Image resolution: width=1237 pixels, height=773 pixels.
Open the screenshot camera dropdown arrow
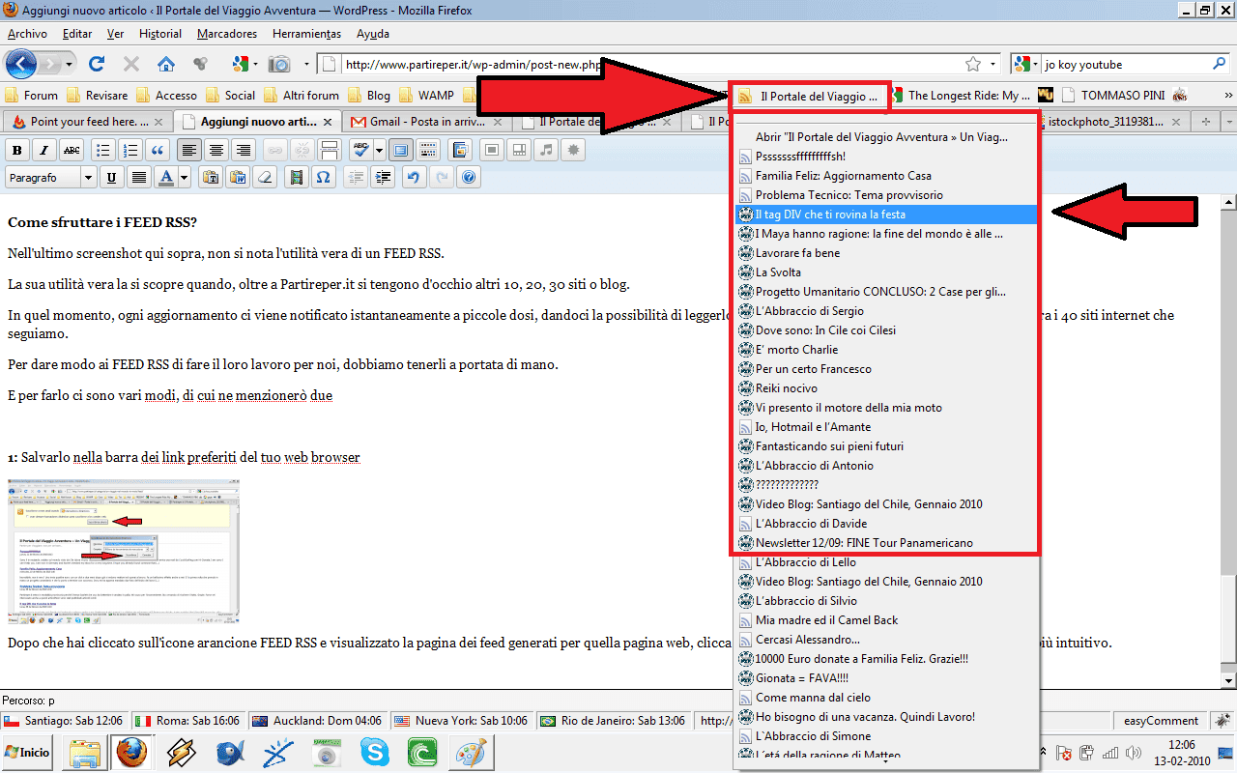[306, 65]
